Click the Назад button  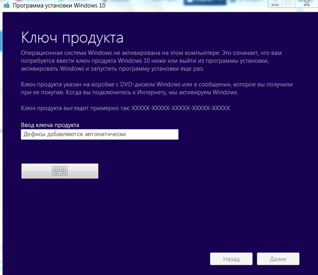[x=231, y=259]
